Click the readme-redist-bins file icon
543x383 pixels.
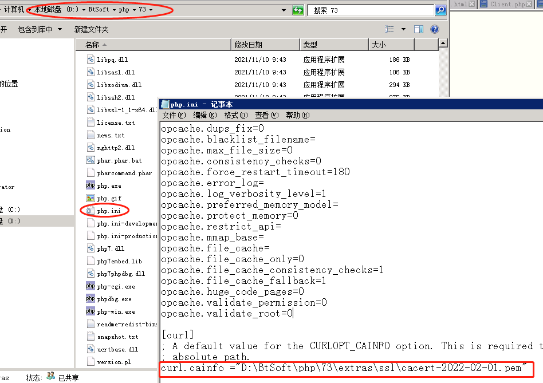[x=91, y=324]
